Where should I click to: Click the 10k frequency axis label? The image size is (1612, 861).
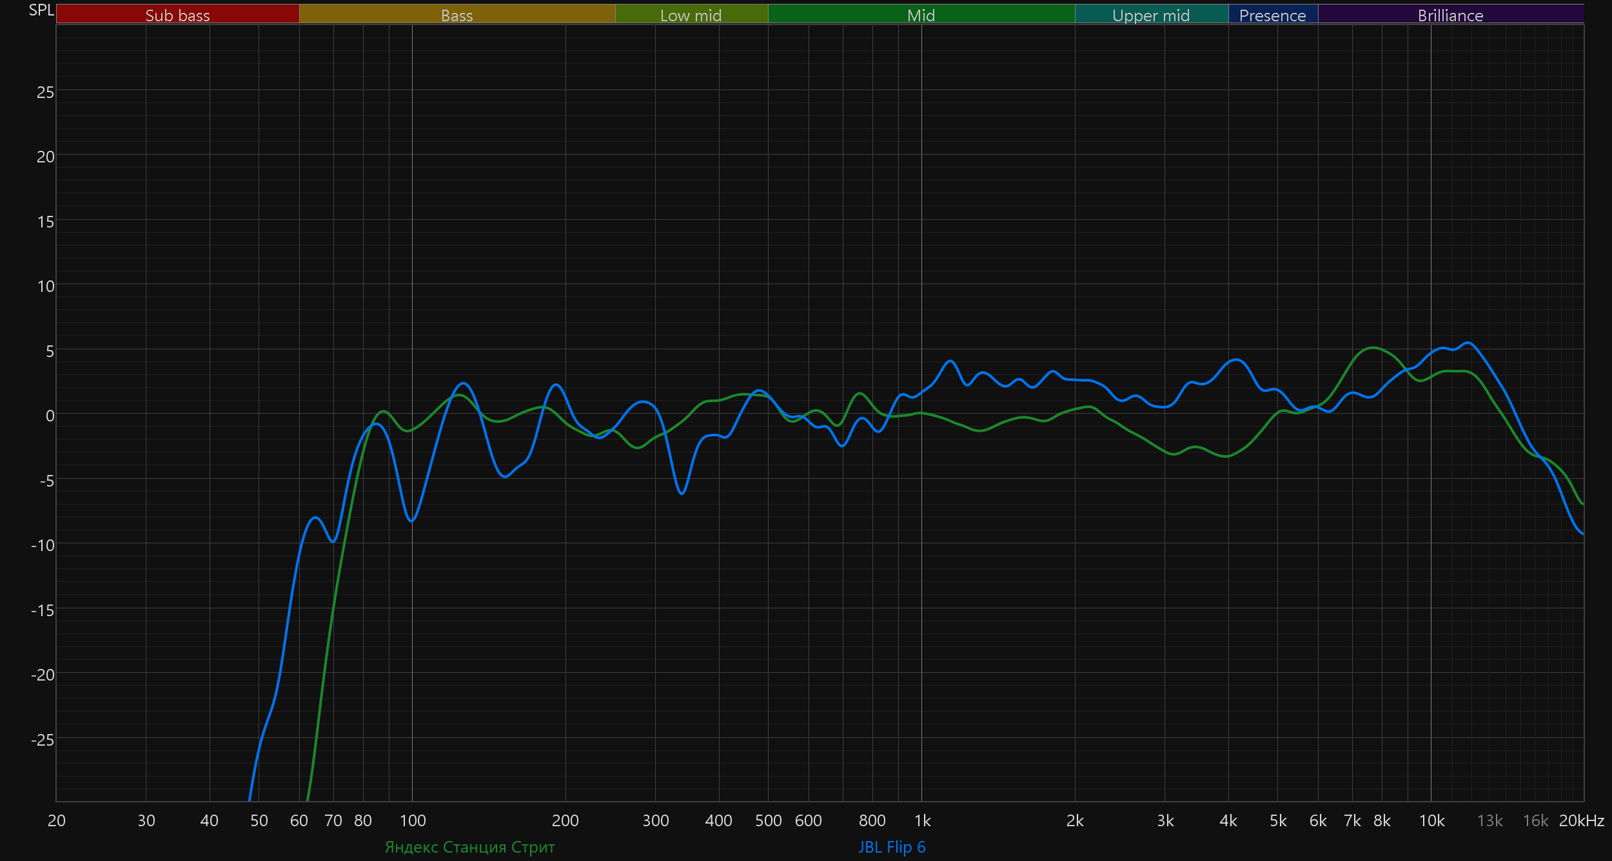1431,820
